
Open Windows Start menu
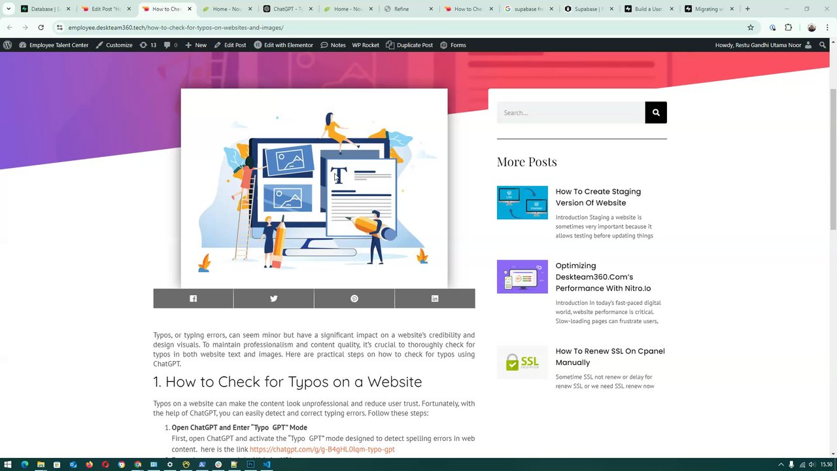[x=9, y=464]
